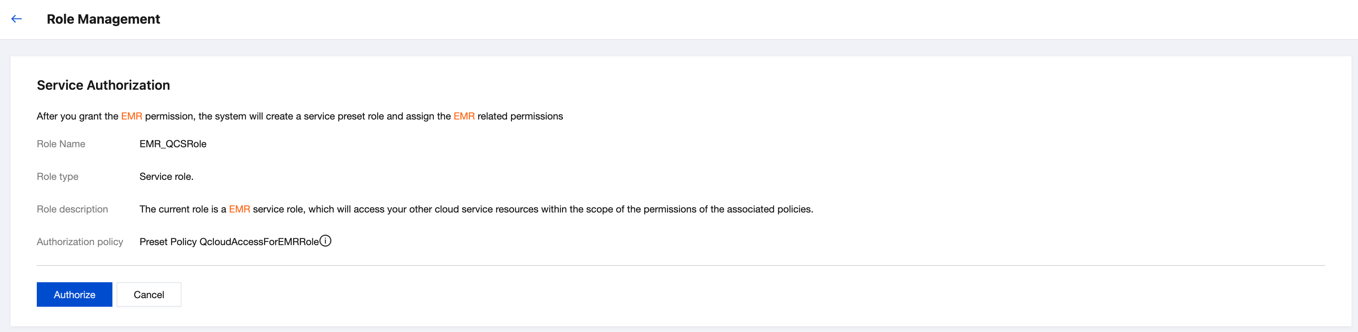Select the Authorization policy label
1358x332 pixels.
[x=80, y=242]
